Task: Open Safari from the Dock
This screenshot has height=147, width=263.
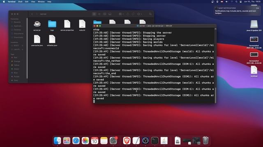Action: pos(76,140)
